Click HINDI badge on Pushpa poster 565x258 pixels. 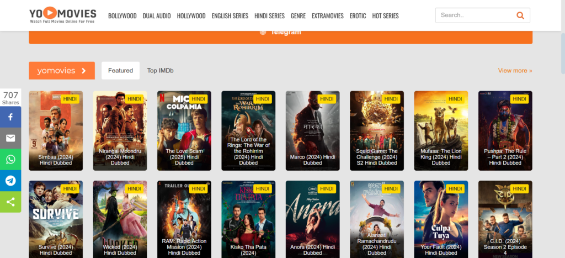[x=519, y=99]
